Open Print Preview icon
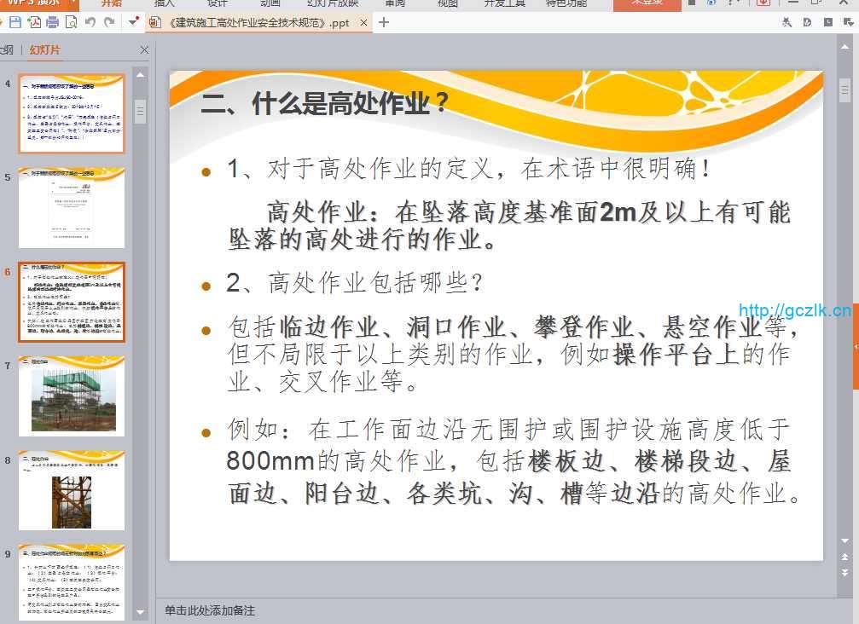The width and height of the screenshot is (859, 624). [x=71, y=22]
